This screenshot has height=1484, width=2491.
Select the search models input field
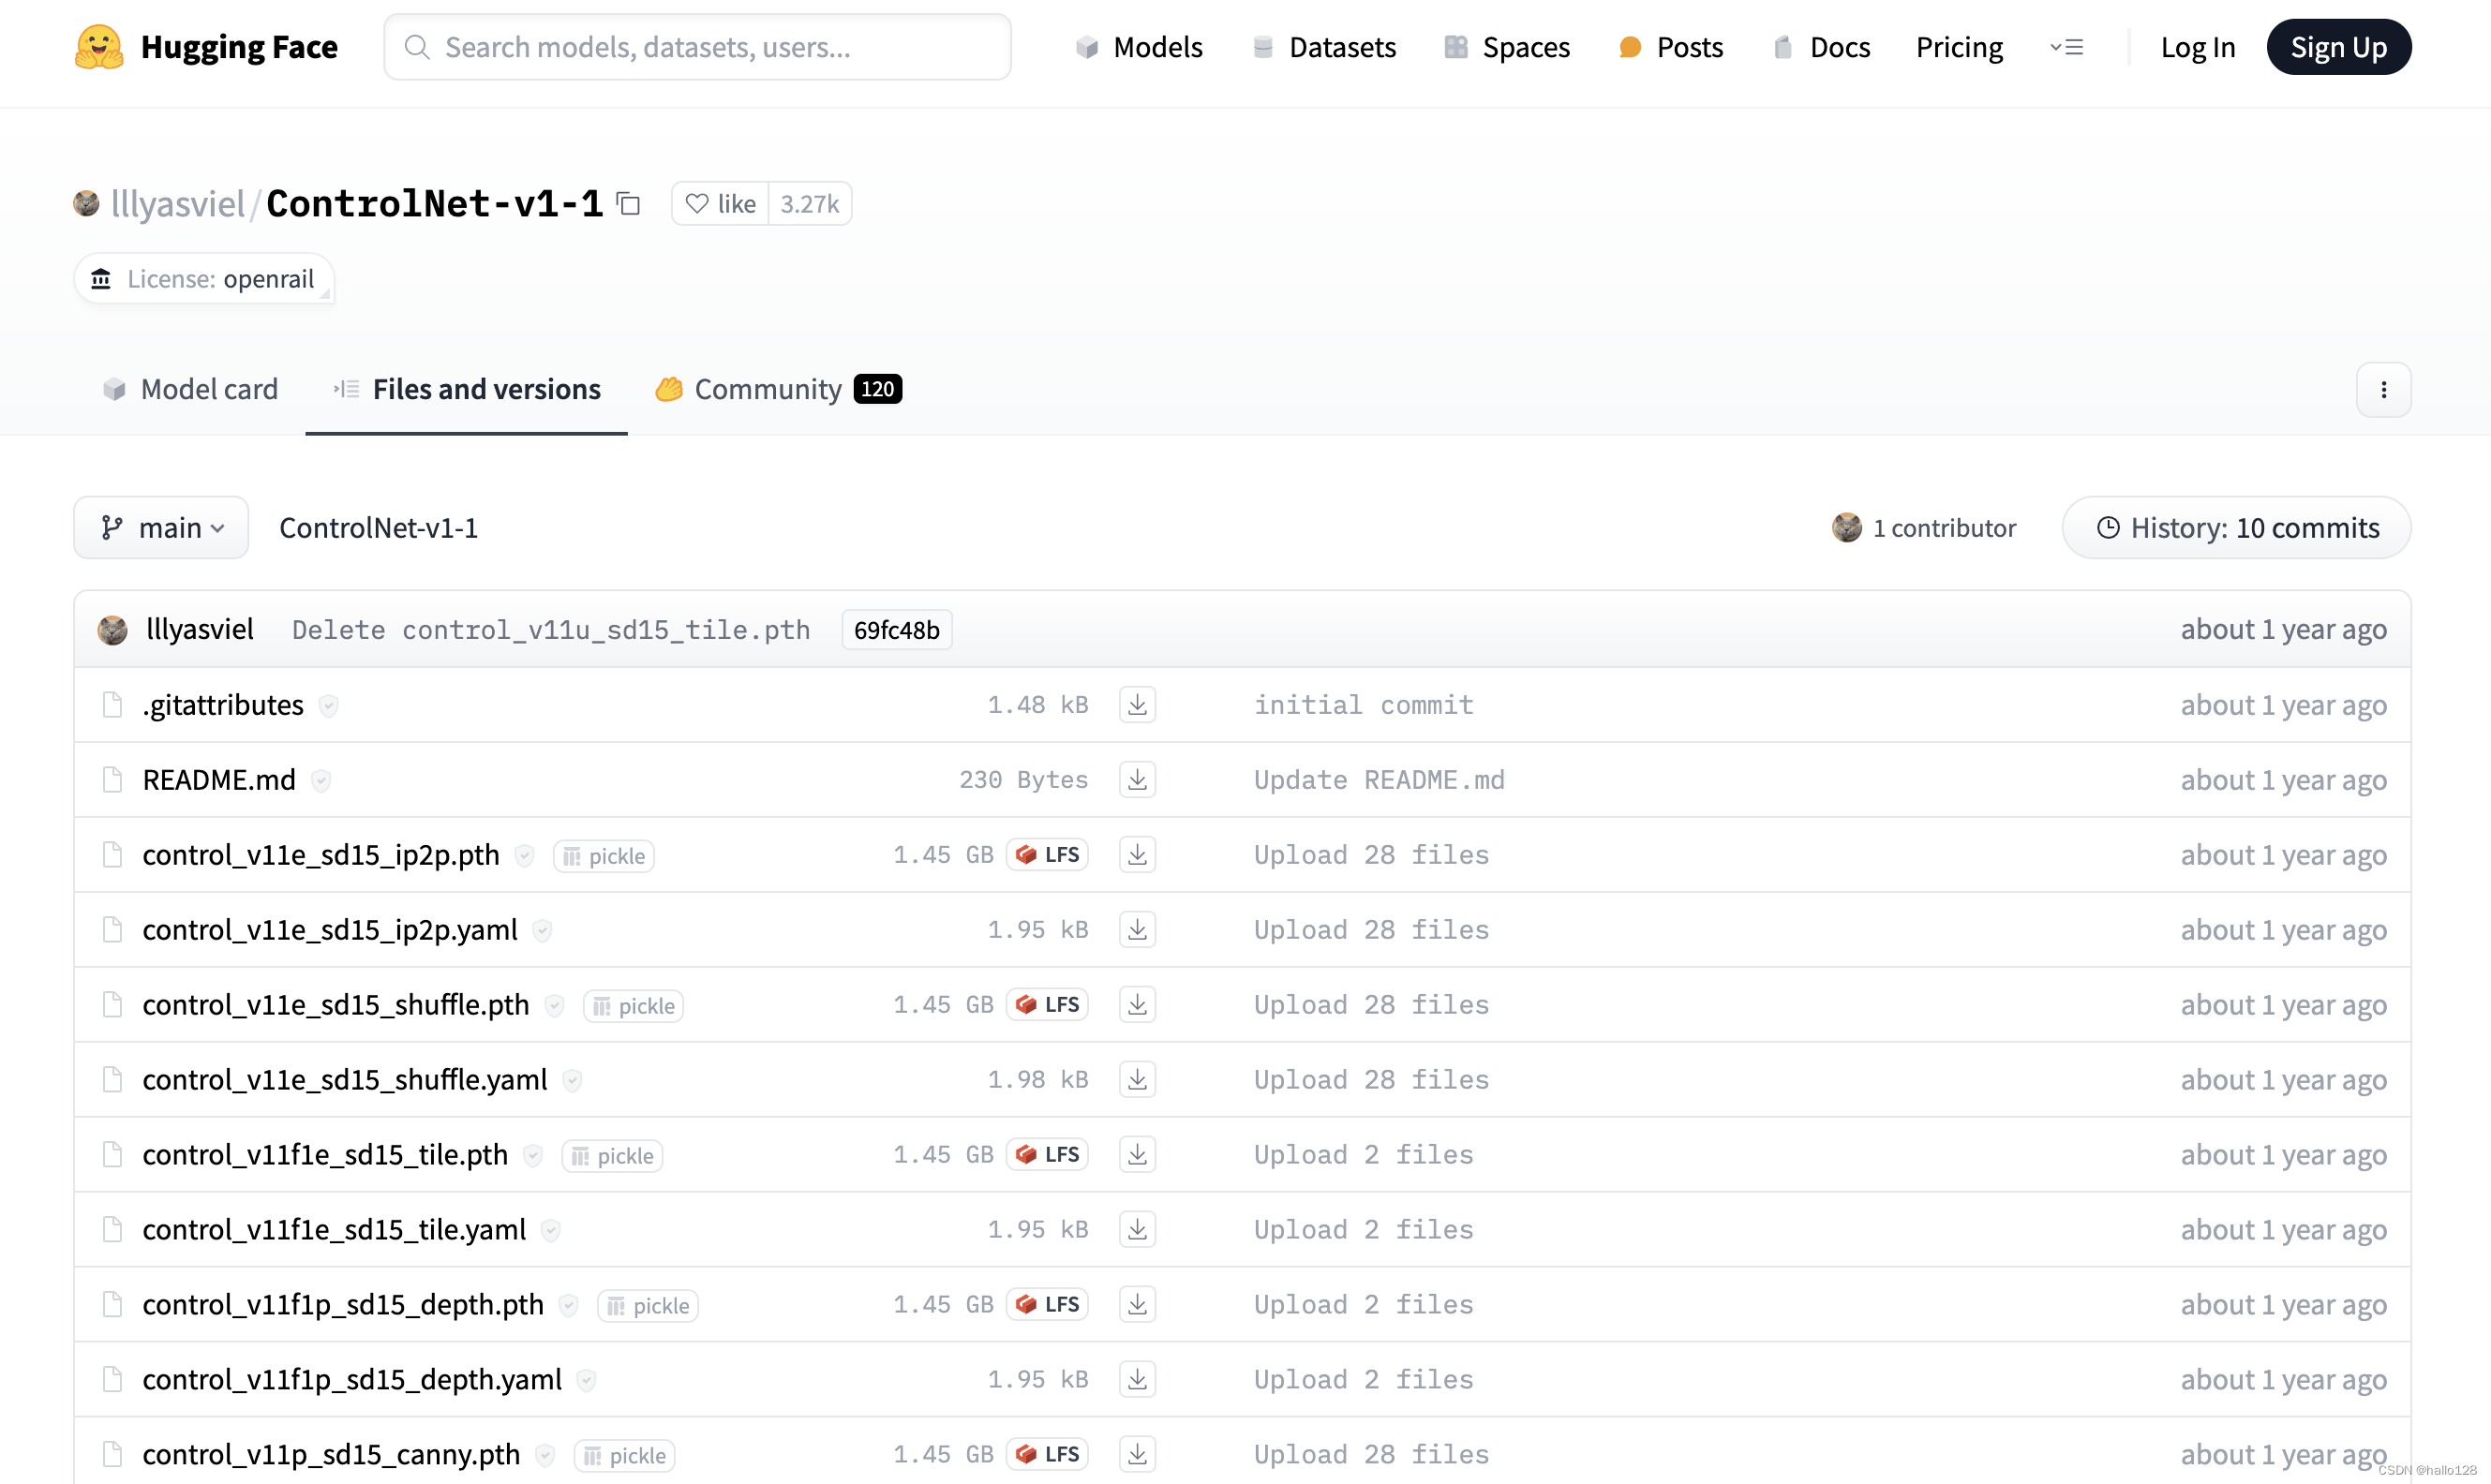[x=696, y=46]
